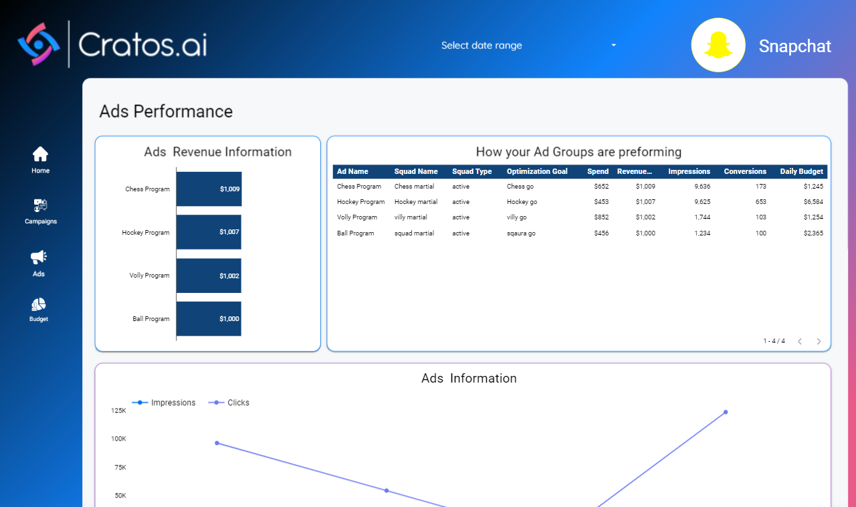Click 'Chess martial' squad name cell
The height and width of the screenshot is (507, 856).
[414, 187]
